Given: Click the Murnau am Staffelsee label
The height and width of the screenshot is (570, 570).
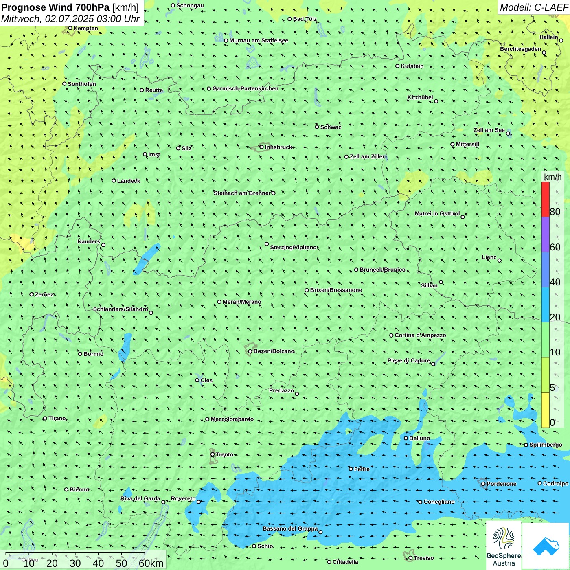Looking at the screenshot, I should pyautogui.click(x=259, y=40).
